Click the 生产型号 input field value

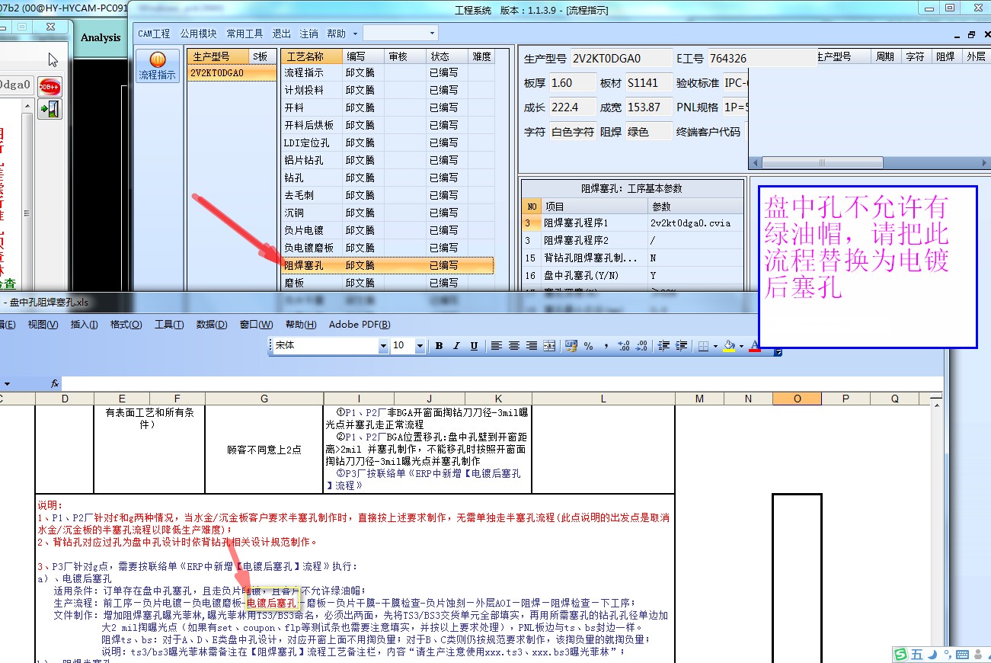(x=620, y=59)
